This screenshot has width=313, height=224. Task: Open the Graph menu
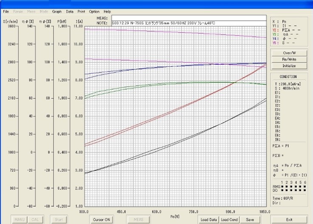pos(57,11)
